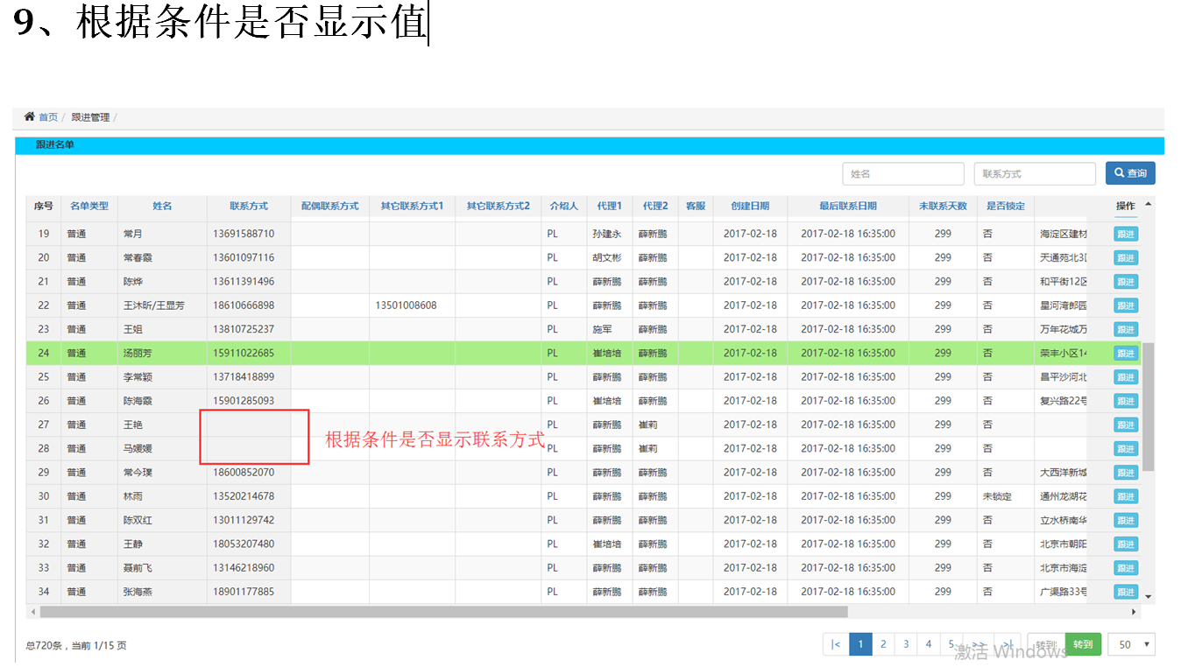The height and width of the screenshot is (667, 1181).
Task: Click 跟进 button for row 33 聂前飞
Action: click(1126, 567)
